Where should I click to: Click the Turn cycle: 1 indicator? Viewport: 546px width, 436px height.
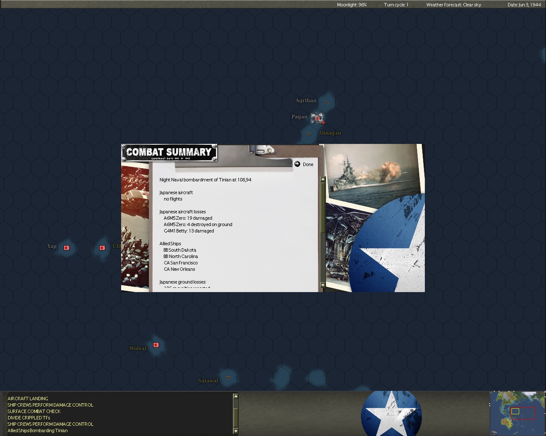click(x=396, y=5)
